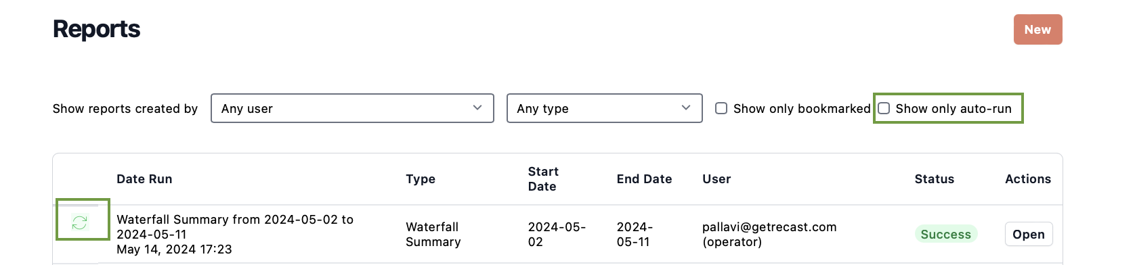Select the End Date column header
The image size is (1135, 265).
(644, 179)
